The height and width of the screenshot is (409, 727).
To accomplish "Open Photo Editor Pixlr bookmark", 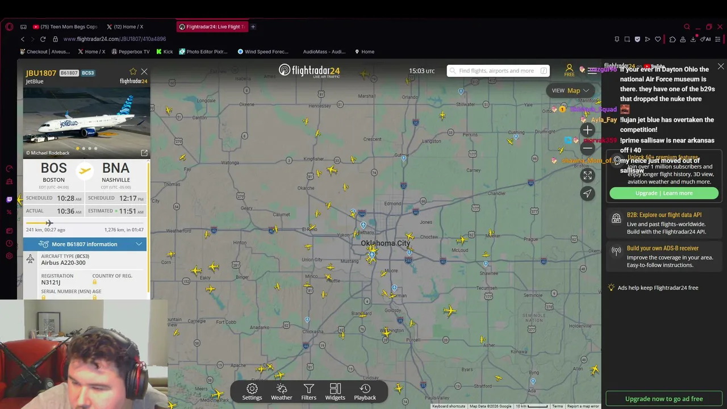I will 203,52.
